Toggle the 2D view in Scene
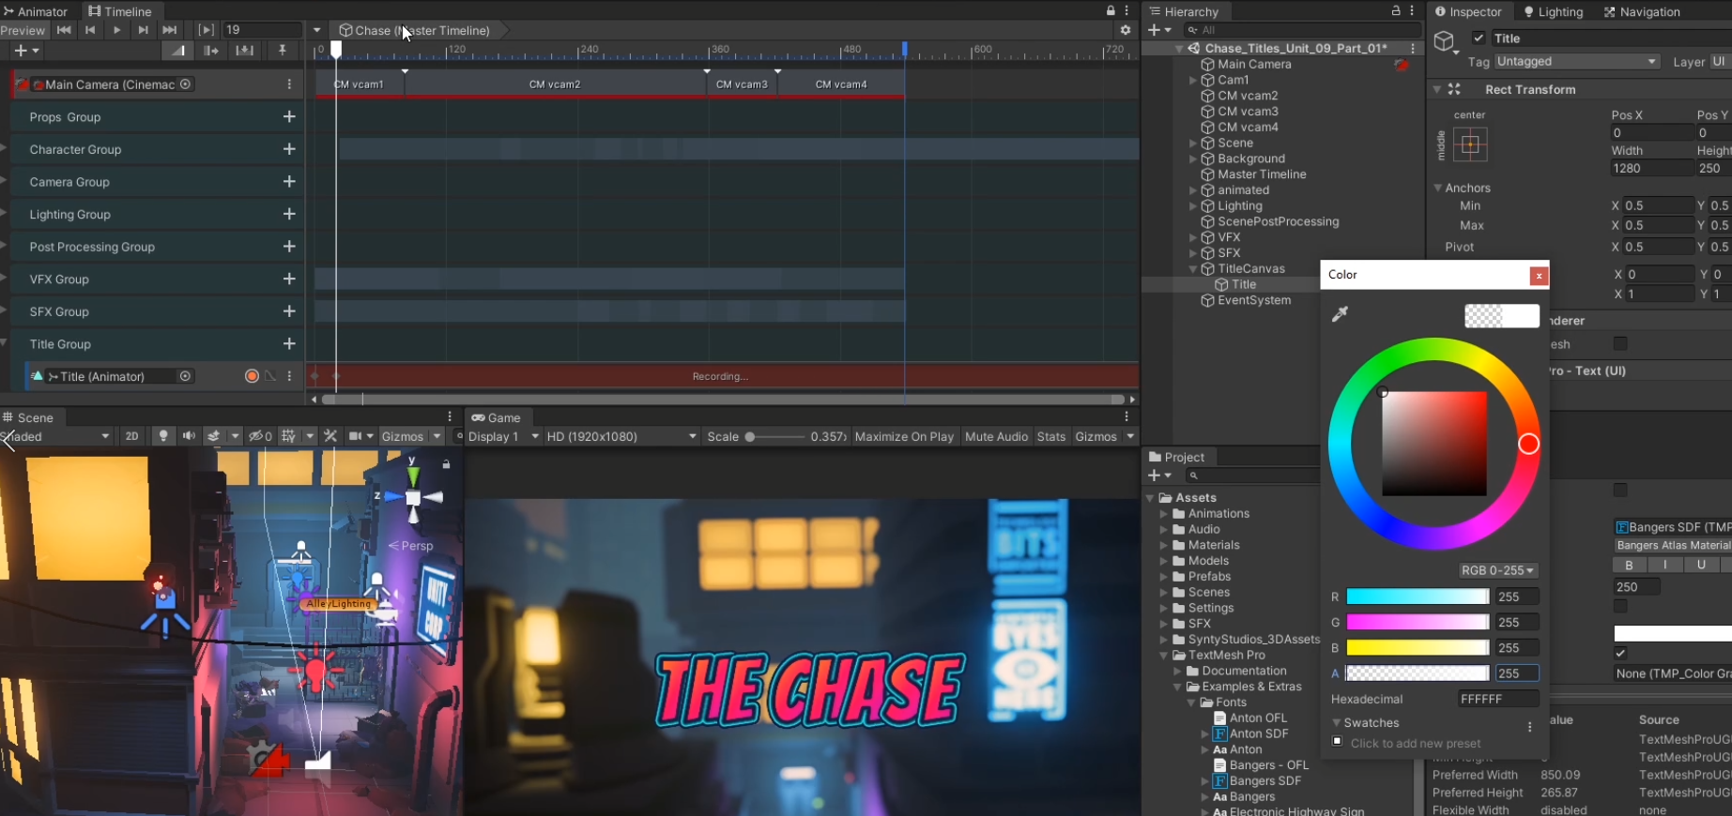This screenshot has height=816, width=1732. point(131,436)
